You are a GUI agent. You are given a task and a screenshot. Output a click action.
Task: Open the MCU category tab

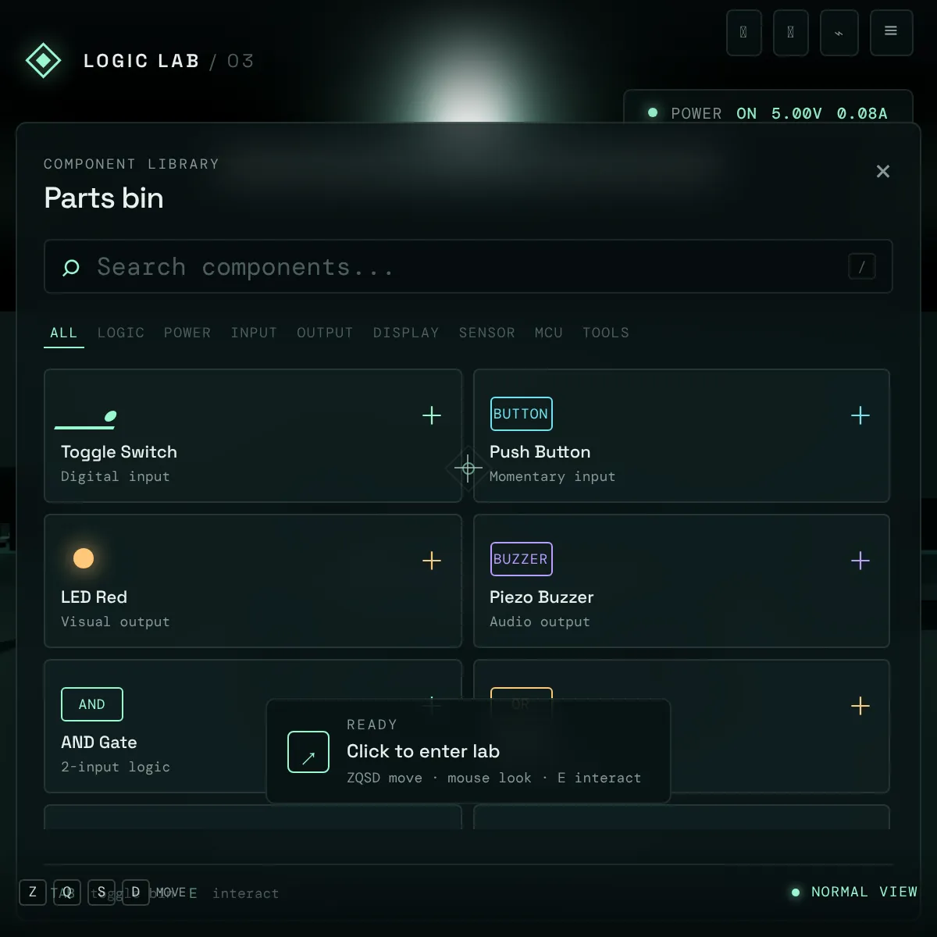click(x=549, y=333)
